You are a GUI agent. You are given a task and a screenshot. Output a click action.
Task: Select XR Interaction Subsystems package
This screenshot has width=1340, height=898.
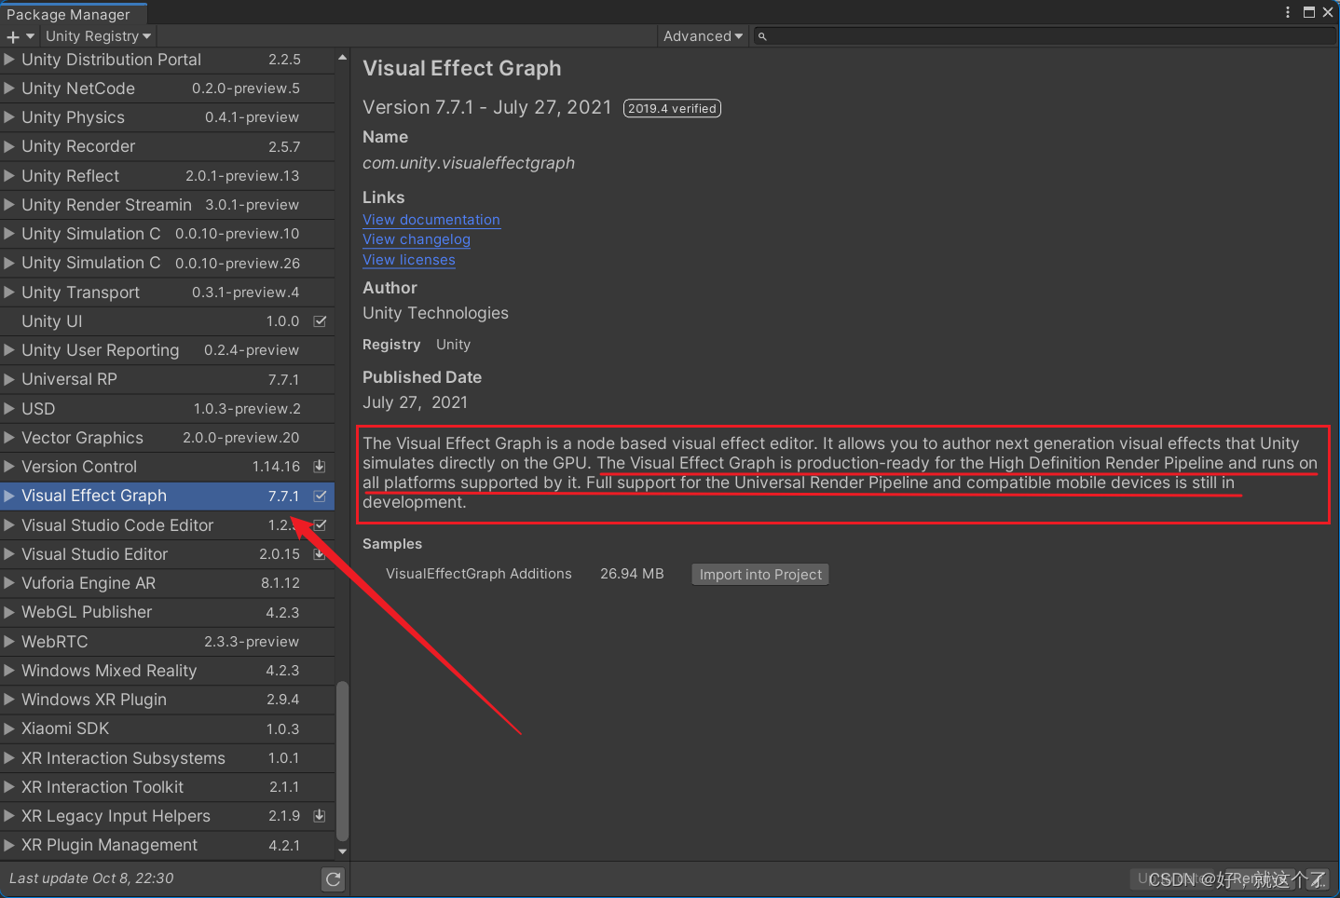(x=167, y=758)
